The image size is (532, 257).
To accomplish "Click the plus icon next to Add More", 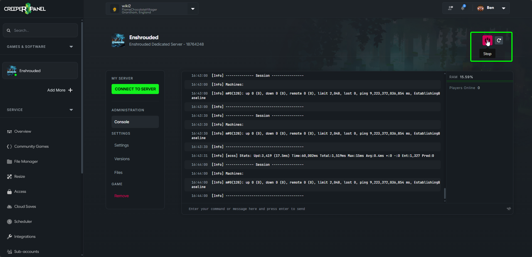I will tap(70, 90).
